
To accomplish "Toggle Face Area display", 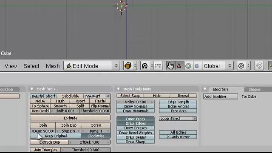I will pos(178,111).
